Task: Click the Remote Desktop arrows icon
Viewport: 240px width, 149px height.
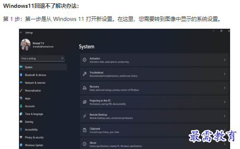Action: (85, 116)
